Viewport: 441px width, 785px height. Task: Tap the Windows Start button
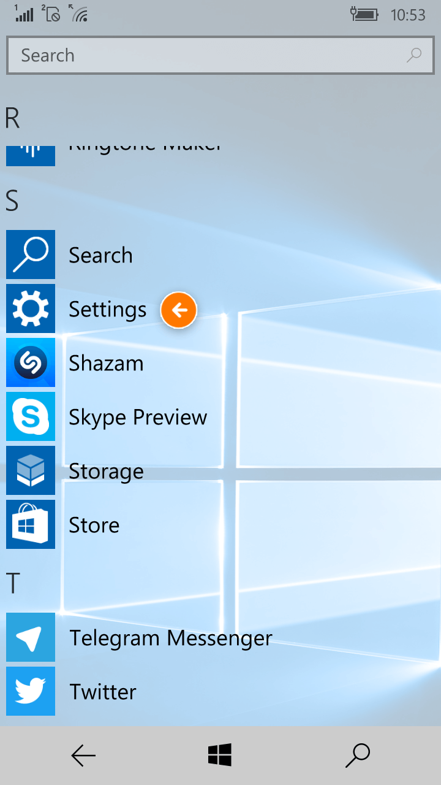pos(220,755)
